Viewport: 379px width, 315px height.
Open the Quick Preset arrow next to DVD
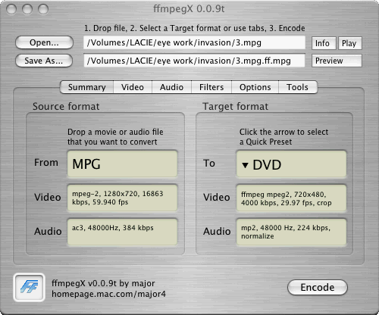245,165
